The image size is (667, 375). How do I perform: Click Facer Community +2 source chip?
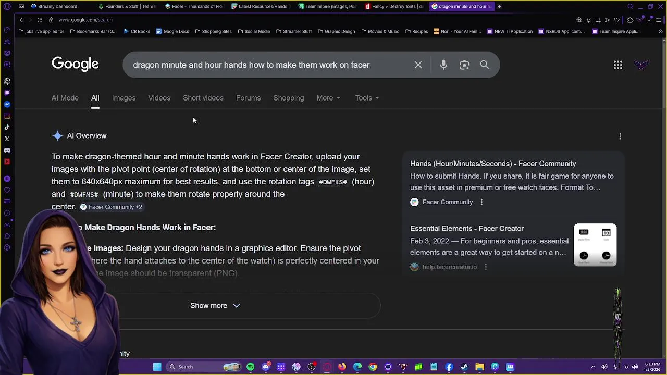point(111,207)
